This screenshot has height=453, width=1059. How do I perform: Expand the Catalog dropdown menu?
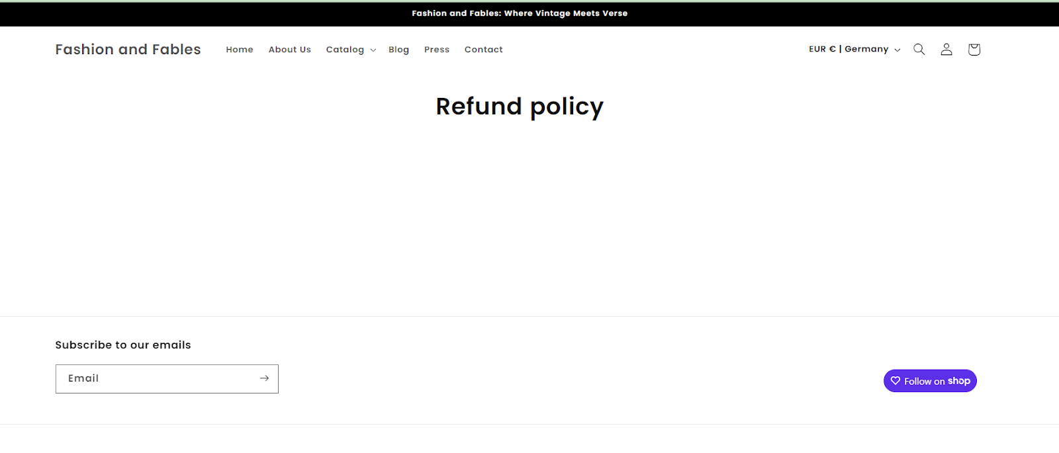(x=351, y=50)
